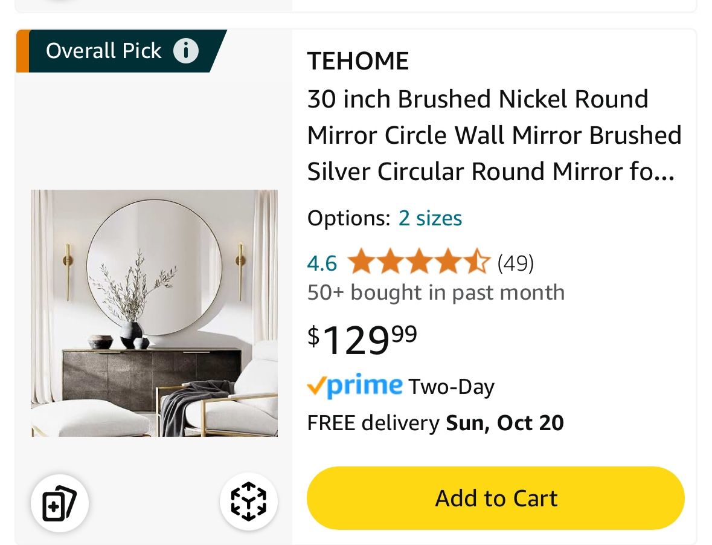Open the product image of the round mirror
The width and height of the screenshot is (712, 545).
(154, 312)
